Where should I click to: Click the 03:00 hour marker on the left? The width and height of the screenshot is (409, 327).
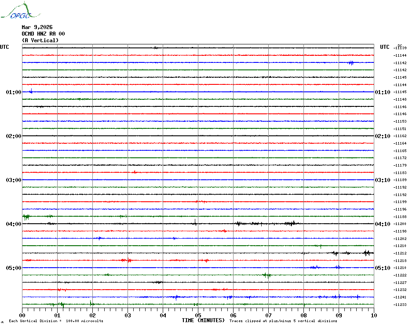14,180
